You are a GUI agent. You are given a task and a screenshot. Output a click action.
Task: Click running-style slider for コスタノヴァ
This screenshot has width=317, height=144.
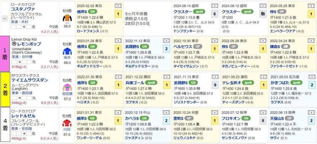21,27
